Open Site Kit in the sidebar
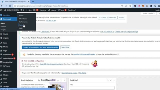The image size is (160, 90). [x=5, y=34]
